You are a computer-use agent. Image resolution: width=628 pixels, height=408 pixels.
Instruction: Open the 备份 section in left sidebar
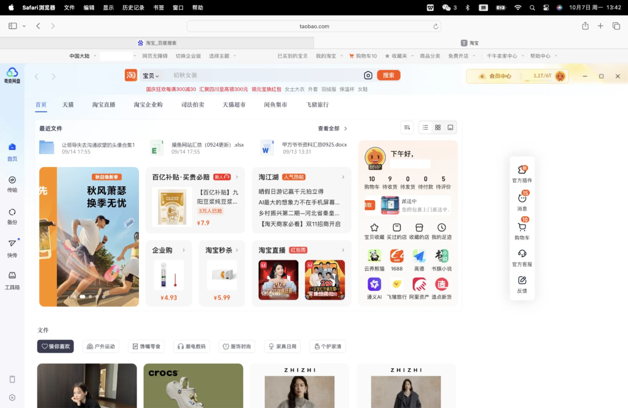click(12, 216)
